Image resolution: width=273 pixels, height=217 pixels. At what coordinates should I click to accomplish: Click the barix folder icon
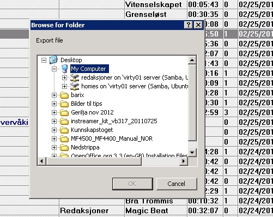pos(64,95)
